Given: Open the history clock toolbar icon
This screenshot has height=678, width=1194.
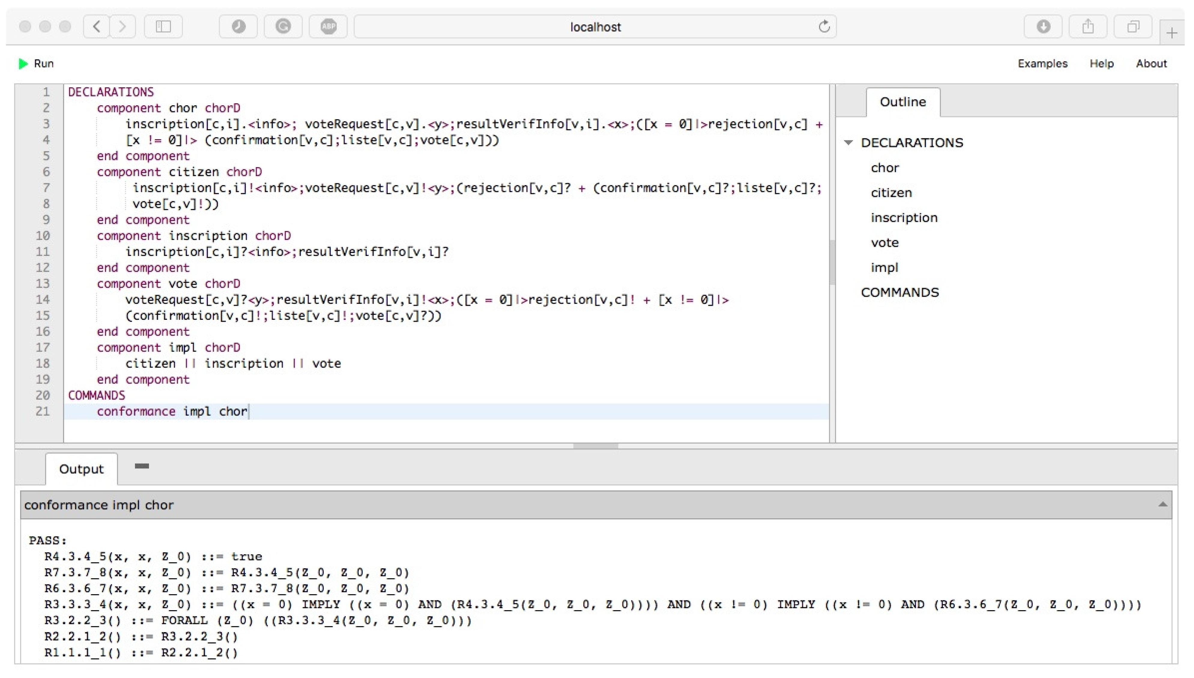Looking at the screenshot, I should 238,26.
